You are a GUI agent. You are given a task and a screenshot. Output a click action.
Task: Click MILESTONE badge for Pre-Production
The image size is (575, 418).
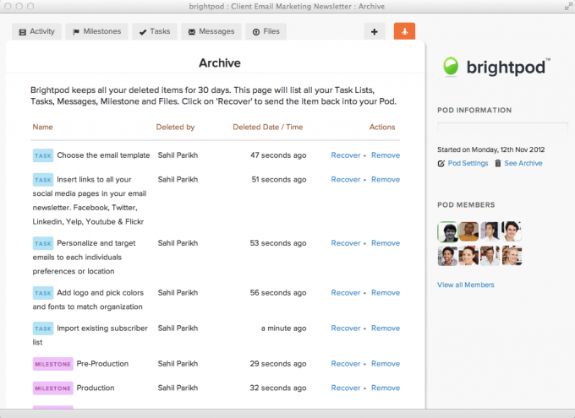coord(52,364)
